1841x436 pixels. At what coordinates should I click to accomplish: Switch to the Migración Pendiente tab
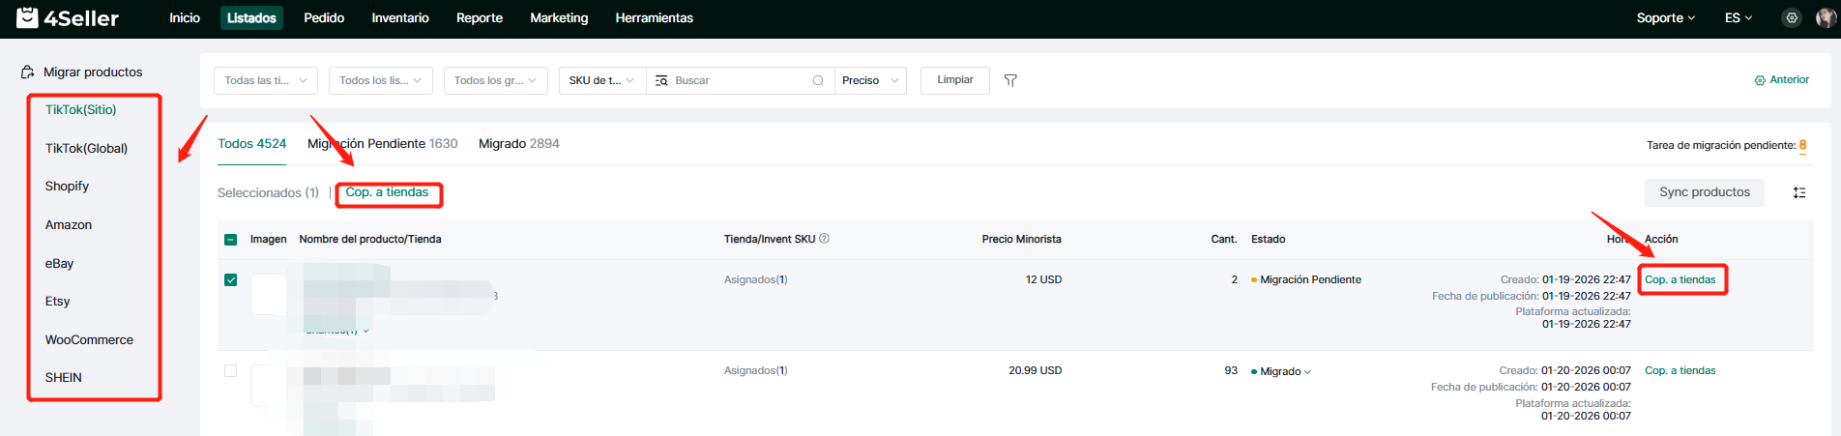click(382, 144)
